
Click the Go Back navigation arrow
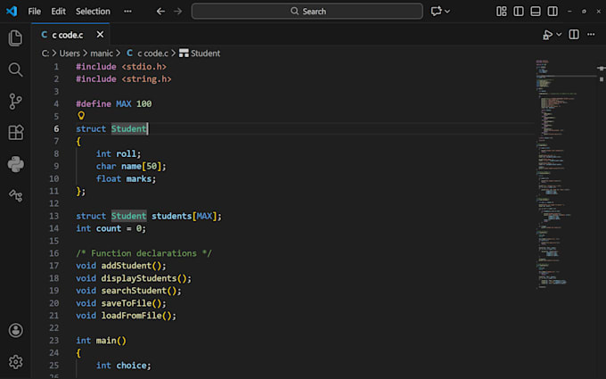(160, 12)
